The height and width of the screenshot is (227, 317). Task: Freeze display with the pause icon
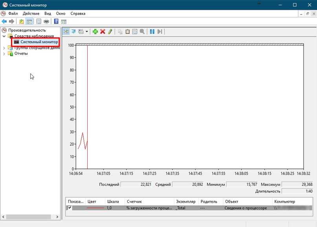click(x=152, y=31)
